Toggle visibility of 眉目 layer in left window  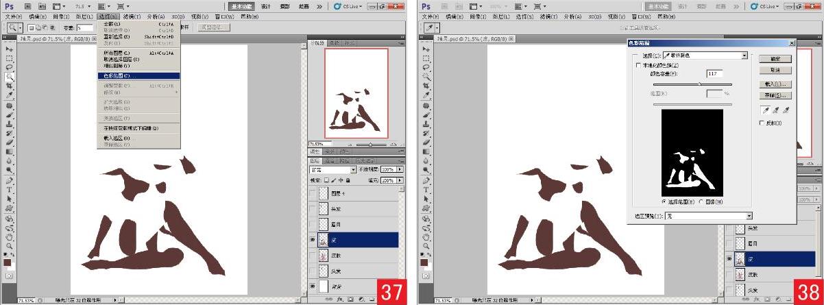point(313,224)
